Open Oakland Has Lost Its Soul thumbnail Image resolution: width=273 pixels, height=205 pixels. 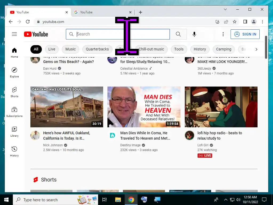point(67,107)
